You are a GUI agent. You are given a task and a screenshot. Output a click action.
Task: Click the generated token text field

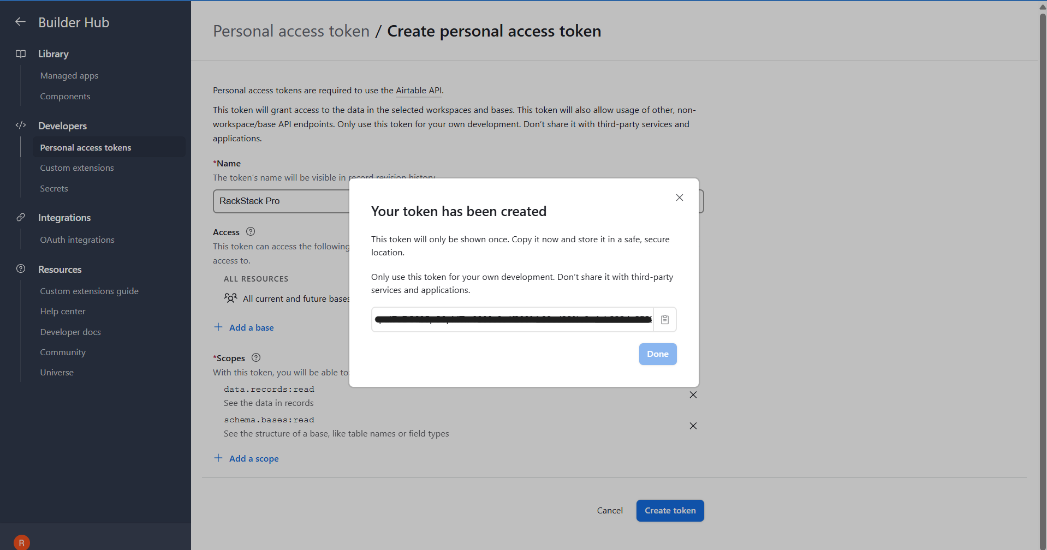click(513, 319)
